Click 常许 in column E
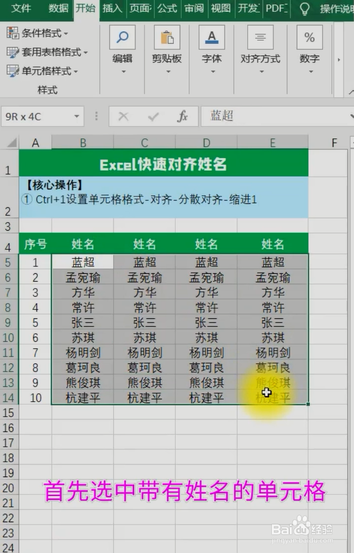Image resolution: width=354 pixels, height=553 pixels. (x=272, y=308)
